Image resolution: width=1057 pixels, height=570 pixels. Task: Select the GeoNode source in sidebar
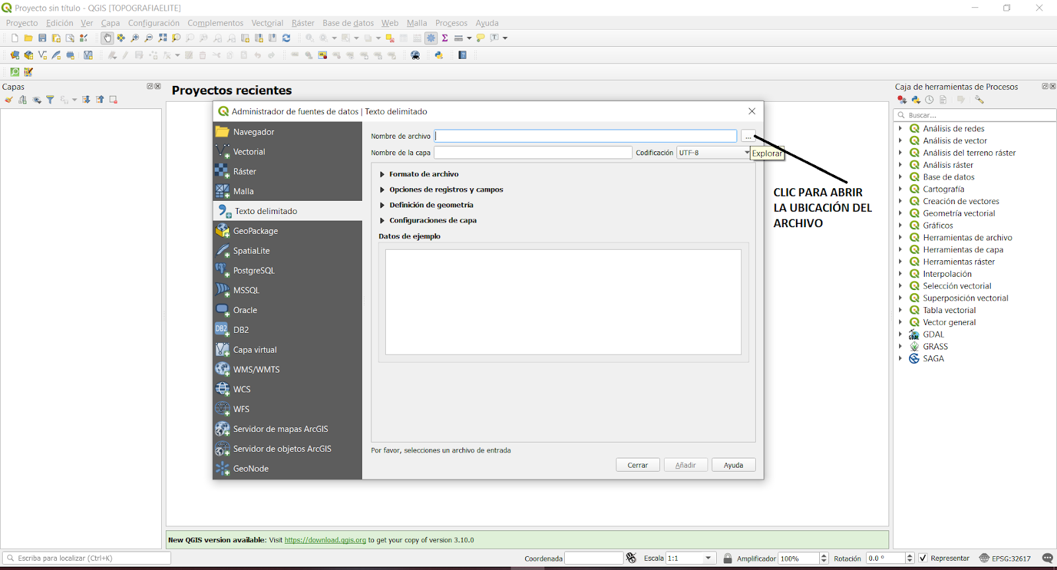tap(287, 468)
